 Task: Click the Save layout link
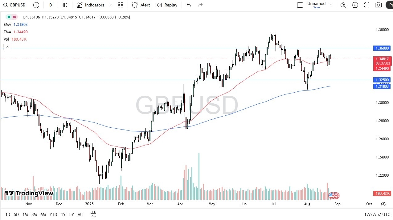[316, 7]
